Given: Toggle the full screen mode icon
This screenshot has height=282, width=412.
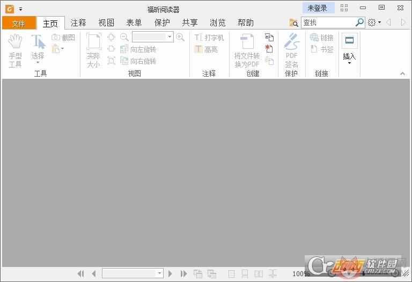Looking at the screenshot, I should (x=344, y=8).
